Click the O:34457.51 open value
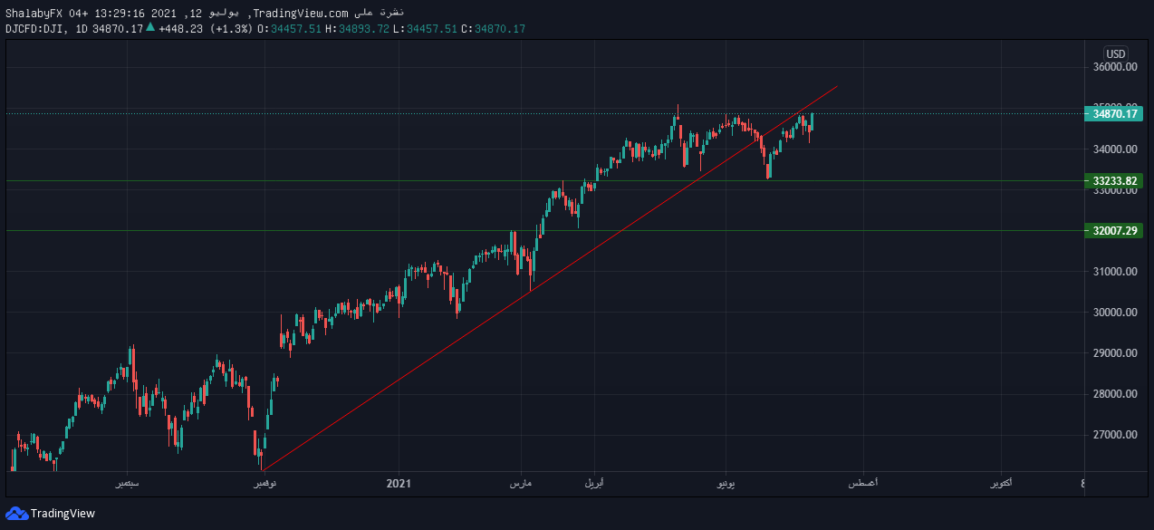 pos(289,29)
